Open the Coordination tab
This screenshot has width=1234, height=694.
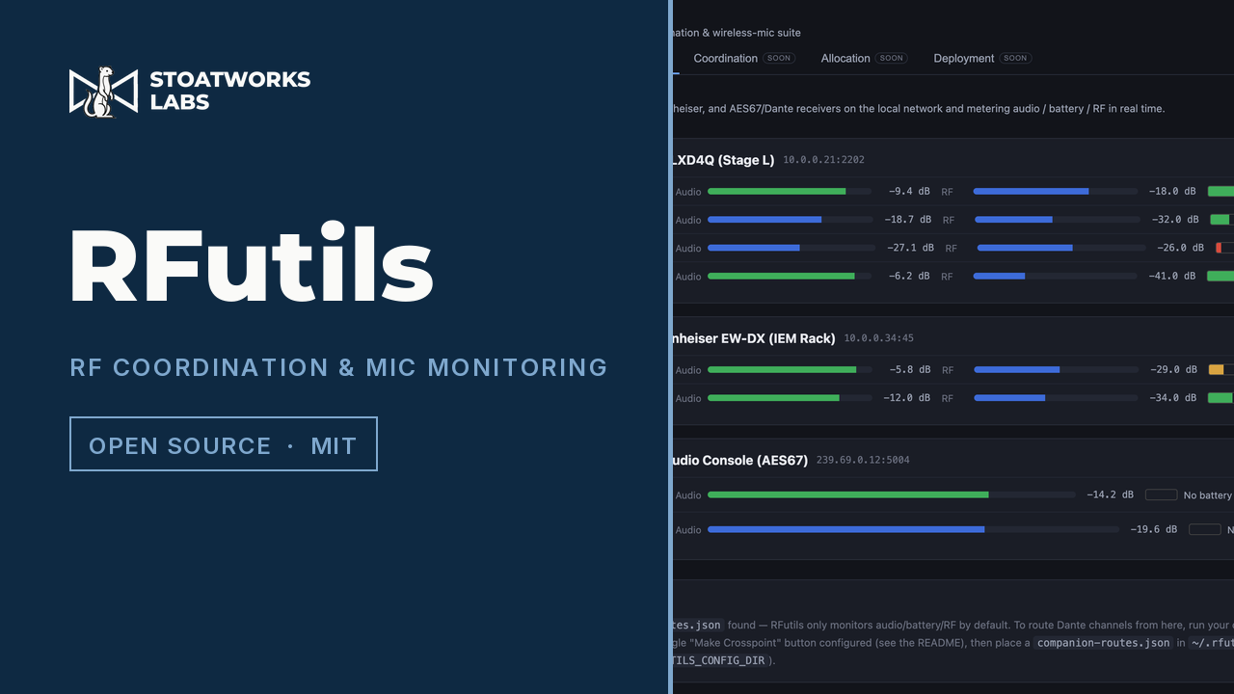pos(726,59)
